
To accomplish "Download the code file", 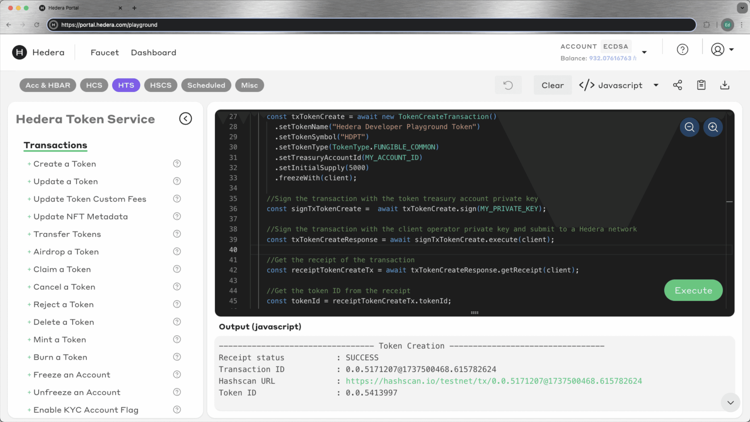I will [x=725, y=85].
